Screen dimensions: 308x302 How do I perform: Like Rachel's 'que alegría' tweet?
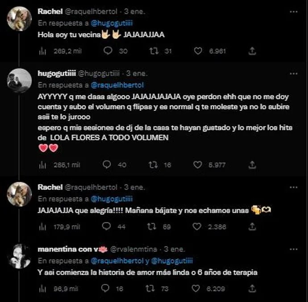point(196,226)
